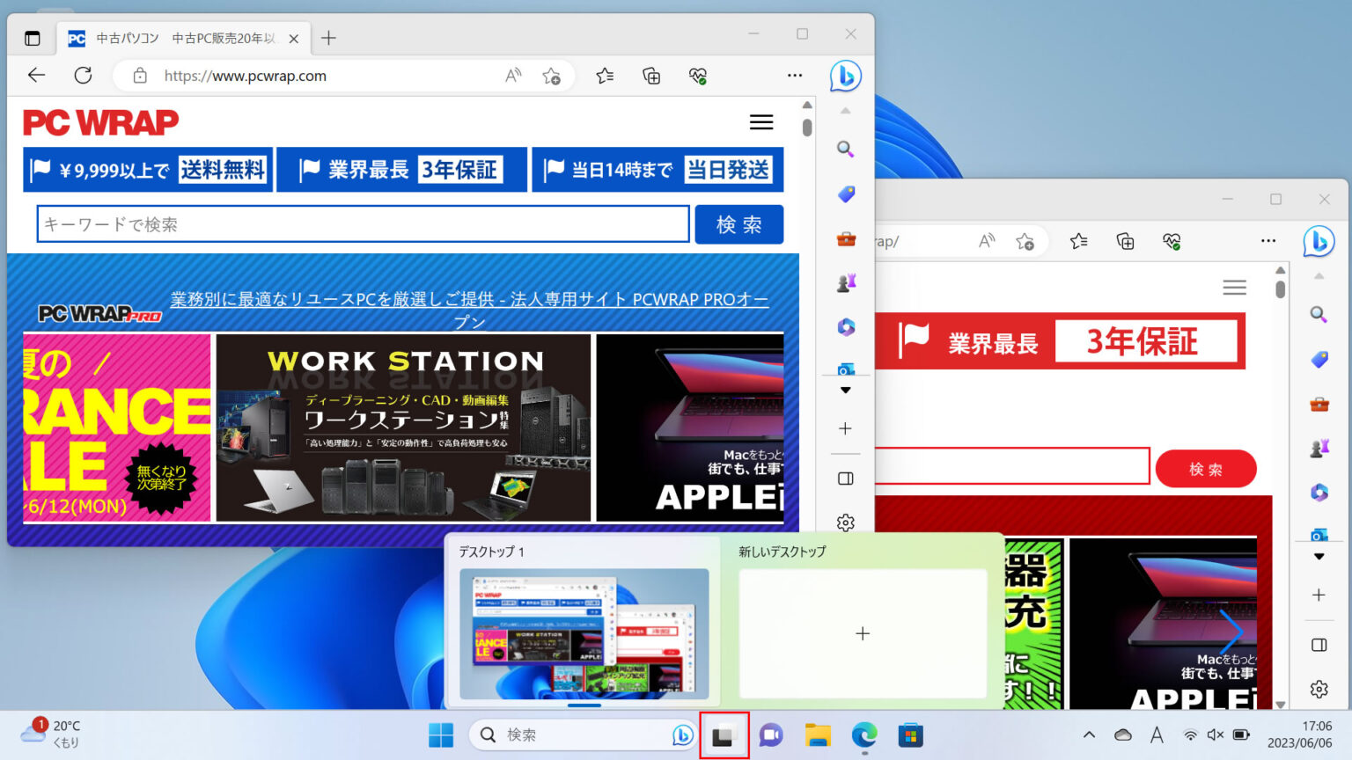This screenshot has width=1352, height=760.
Task: Open Microsoft 365 from the Edge sidebar
Action: coord(846,326)
